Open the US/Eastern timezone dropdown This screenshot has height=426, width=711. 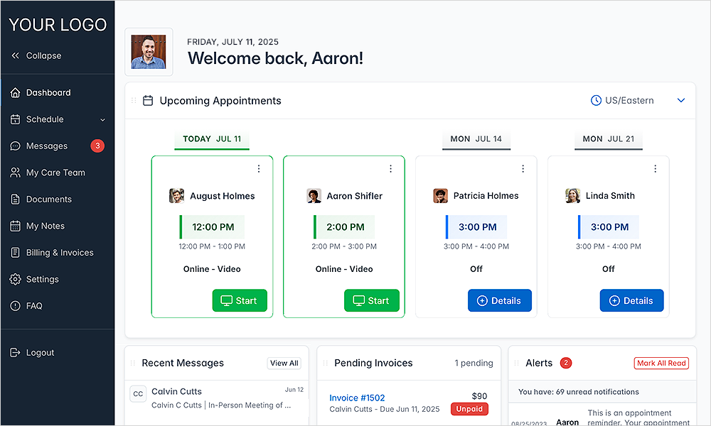tap(680, 101)
